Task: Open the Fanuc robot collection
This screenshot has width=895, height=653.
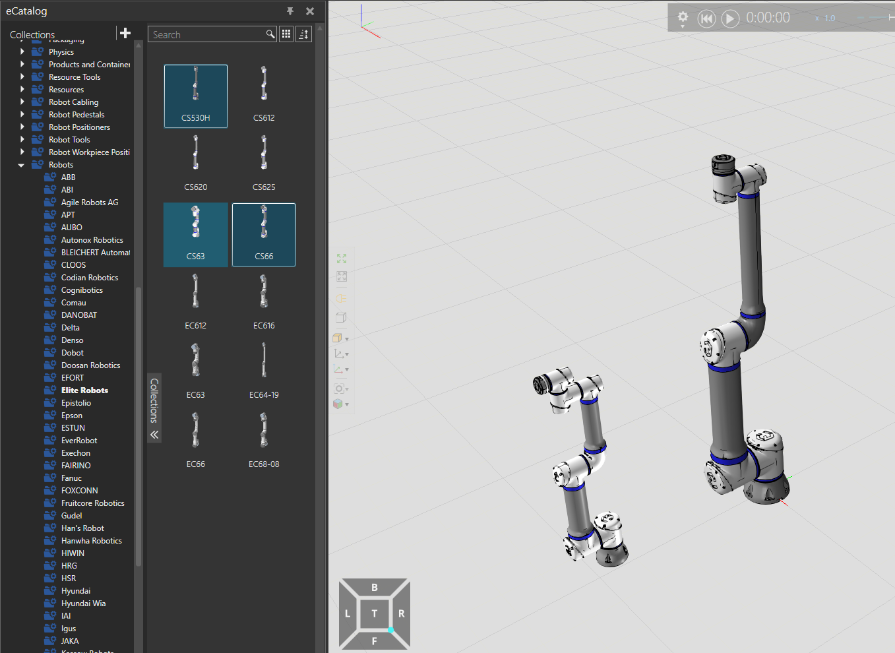Action: point(71,478)
